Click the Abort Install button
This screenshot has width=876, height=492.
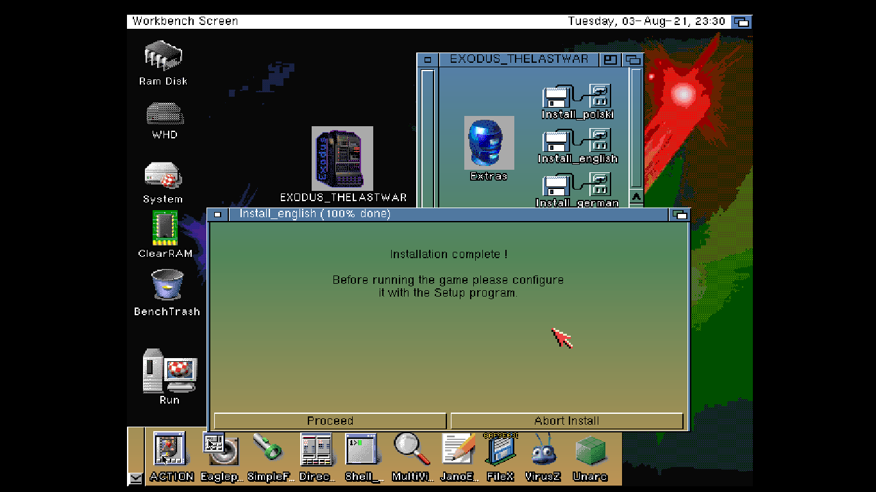[567, 421]
